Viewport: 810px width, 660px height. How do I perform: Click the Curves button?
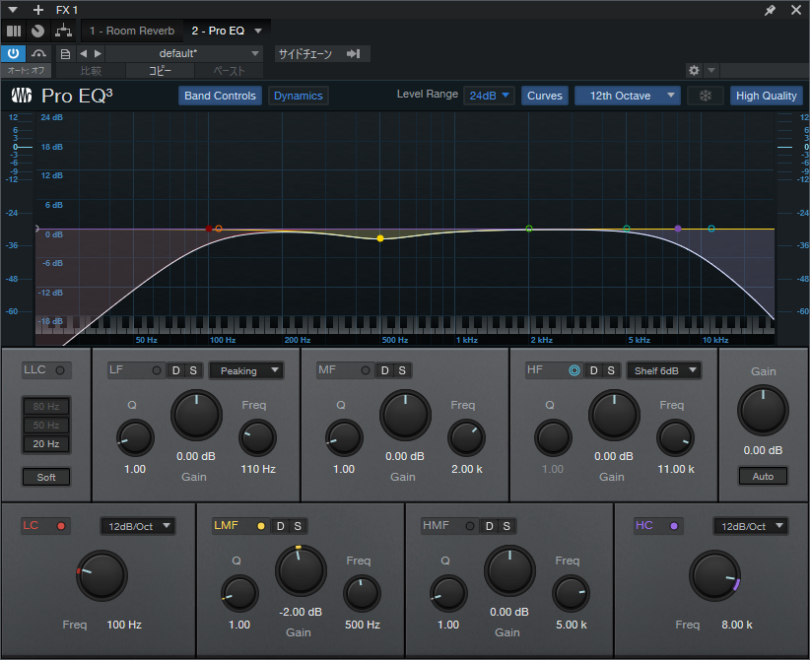tap(545, 96)
